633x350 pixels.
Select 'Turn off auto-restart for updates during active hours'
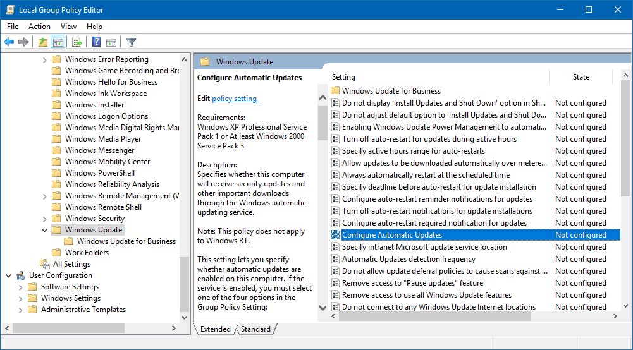[x=429, y=139]
